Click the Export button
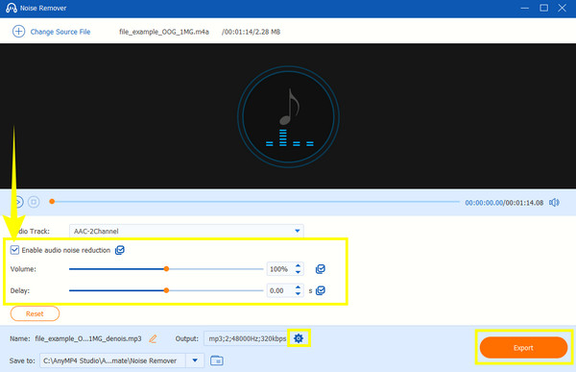The height and width of the screenshot is (372, 576). click(x=523, y=347)
